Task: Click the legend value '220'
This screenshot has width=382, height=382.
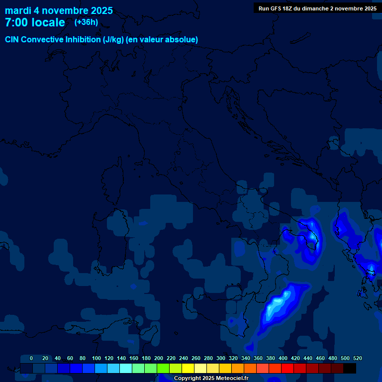Action: click(171, 358)
